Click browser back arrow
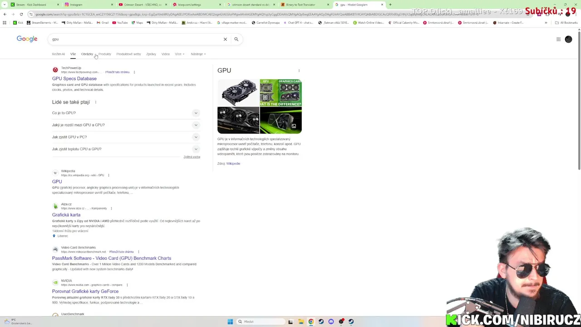 tap(5, 14)
